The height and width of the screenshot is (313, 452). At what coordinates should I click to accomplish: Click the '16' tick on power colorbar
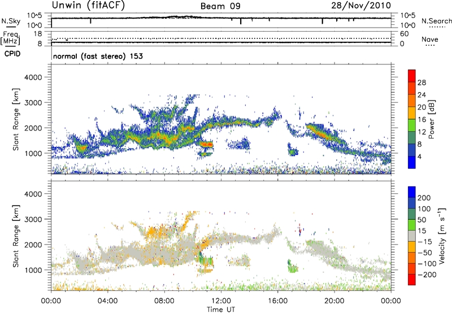click(x=421, y=120)
